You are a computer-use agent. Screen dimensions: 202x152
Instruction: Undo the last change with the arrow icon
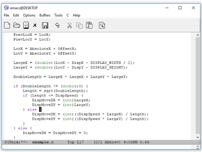coord(57,25)
